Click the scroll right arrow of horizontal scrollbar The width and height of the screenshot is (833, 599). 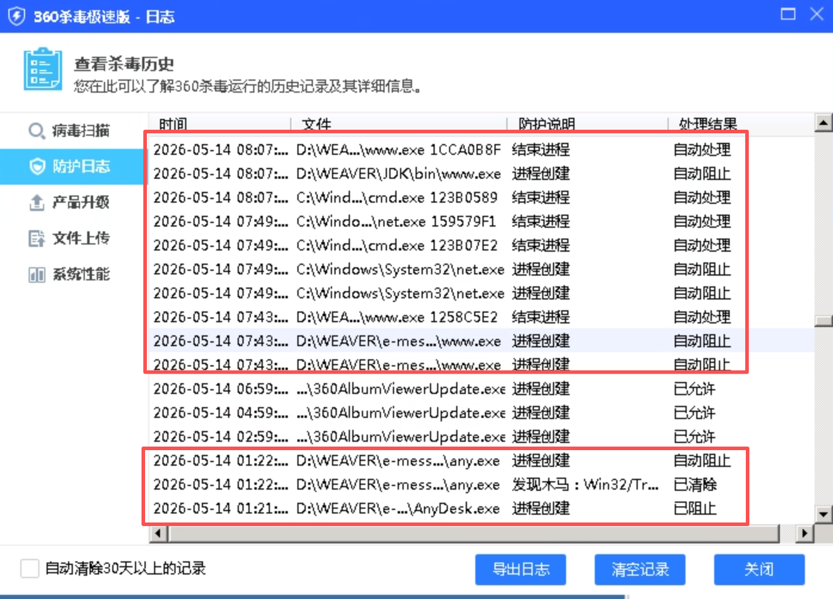805,533
